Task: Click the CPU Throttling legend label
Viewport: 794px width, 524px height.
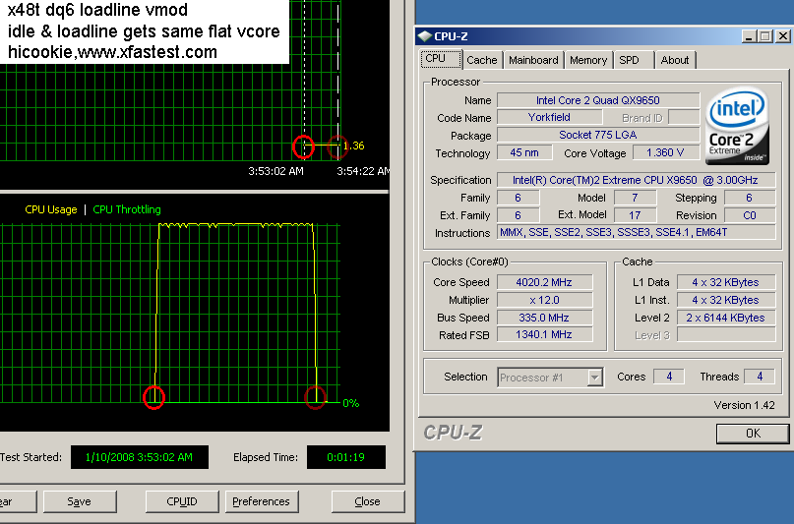Action: point(127,209)
